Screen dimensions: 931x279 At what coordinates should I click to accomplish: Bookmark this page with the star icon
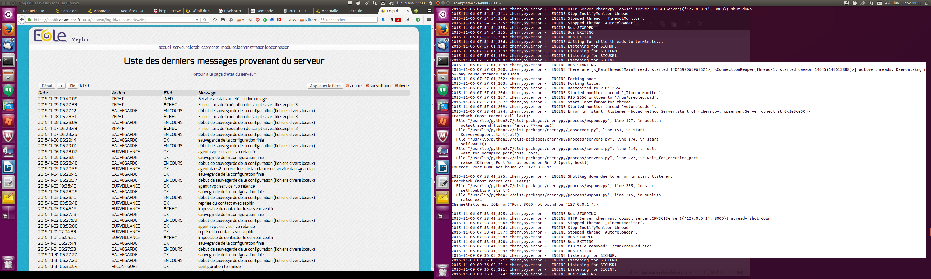click(x=215, y=20)
